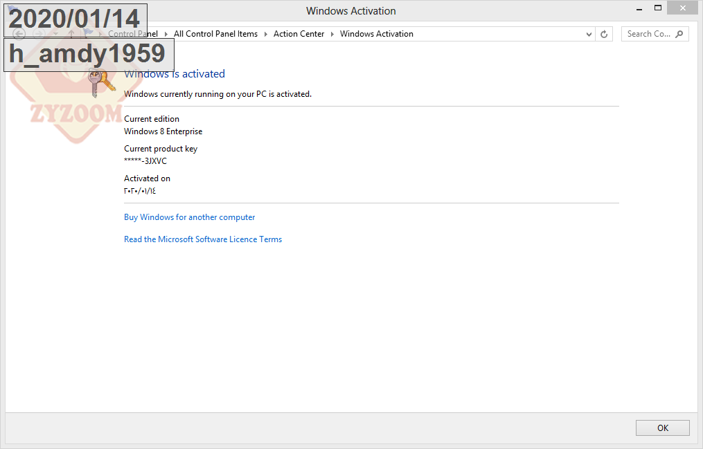Viewport: 703px width, 449px height.
Task: Click the activation date value
Action: pyautogui.click(x=140, y=191)
